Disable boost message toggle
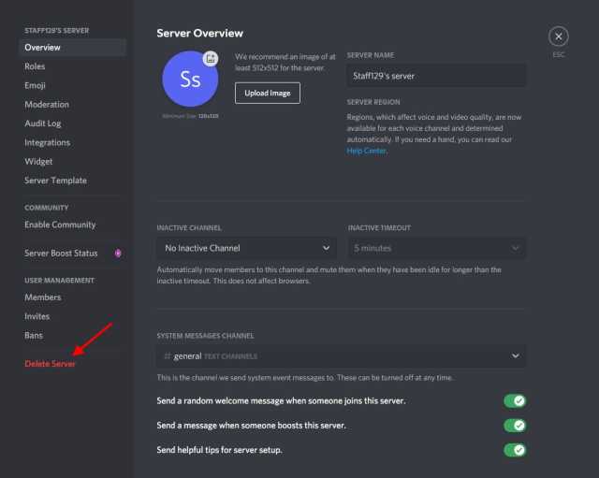This screenshot has height=478, width=599. pyautogui.click(x=515, y=426)
